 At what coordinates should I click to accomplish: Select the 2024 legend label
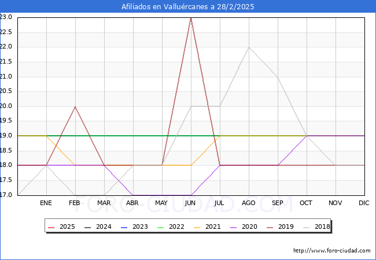click(x=104, y=226)
